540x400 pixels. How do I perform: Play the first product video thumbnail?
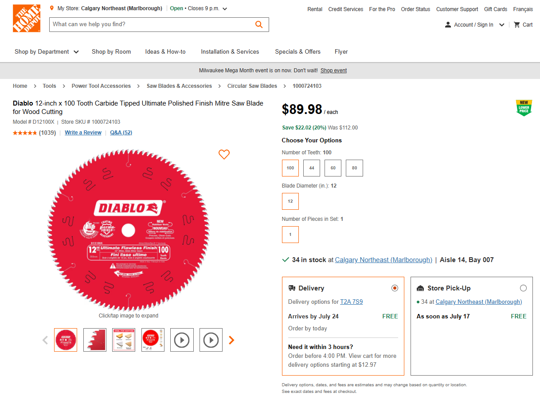pos(182,340)
